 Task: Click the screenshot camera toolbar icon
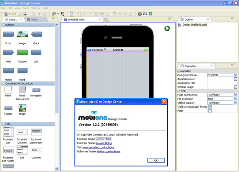[139, 14]
